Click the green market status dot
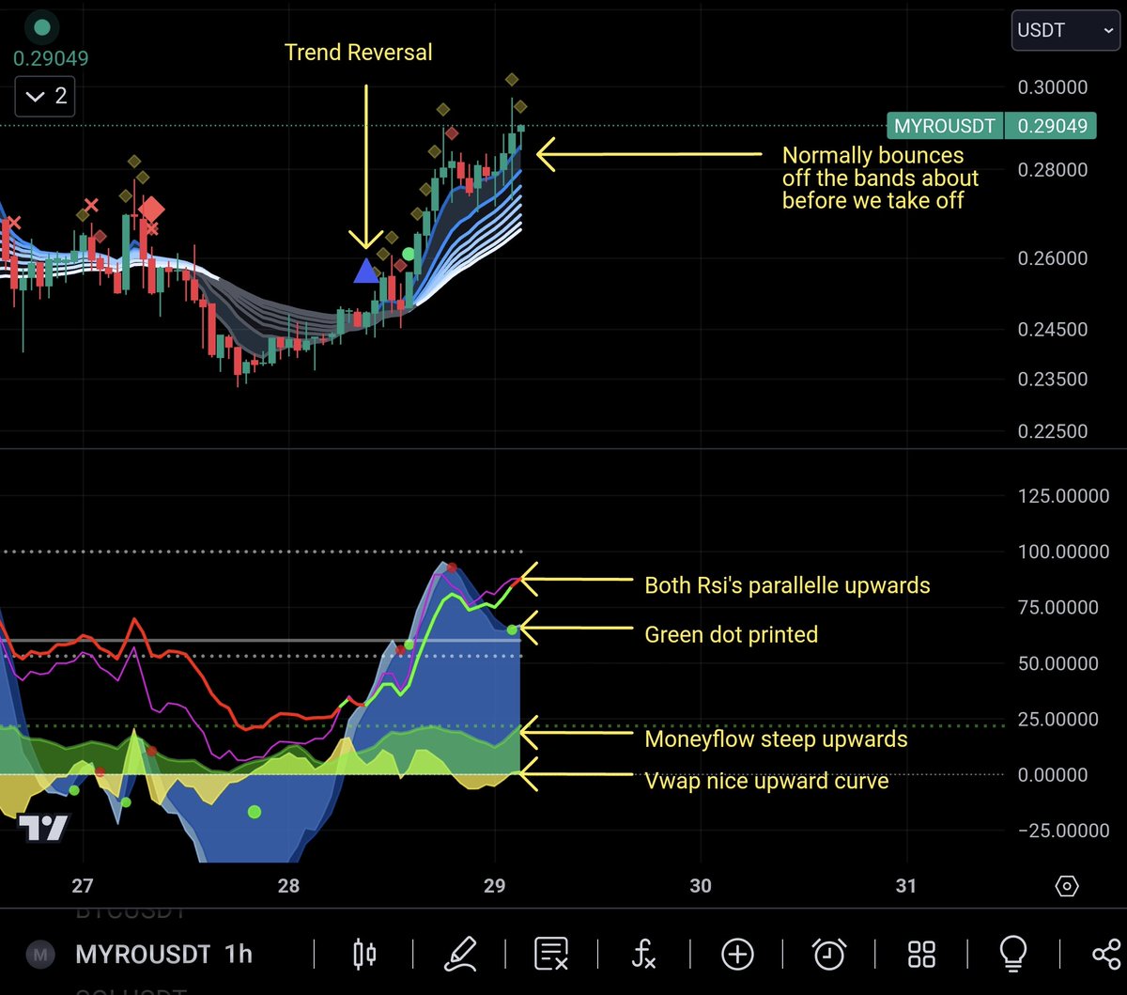Image resolution: width=1127 pixels, height=995 pixels. click(x=41, y=26)
